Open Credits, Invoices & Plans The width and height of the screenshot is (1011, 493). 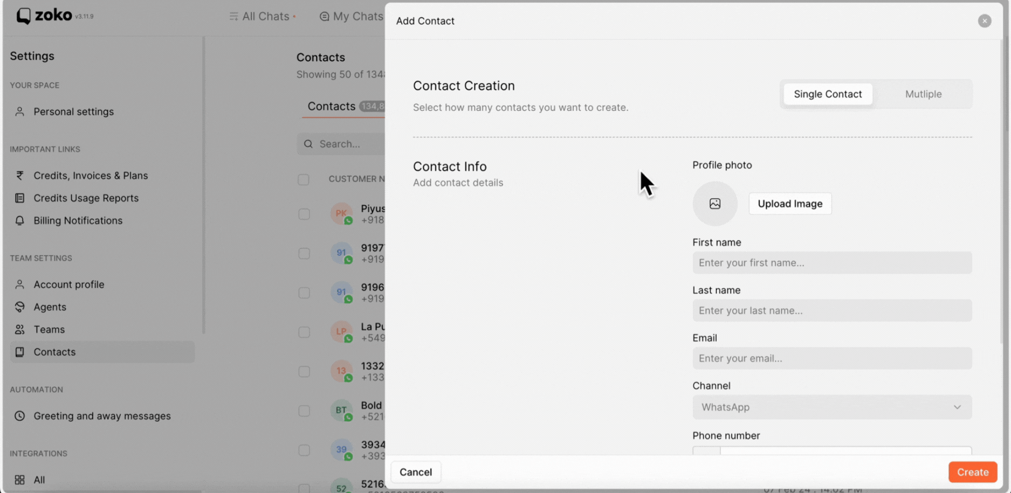(102, 175)
